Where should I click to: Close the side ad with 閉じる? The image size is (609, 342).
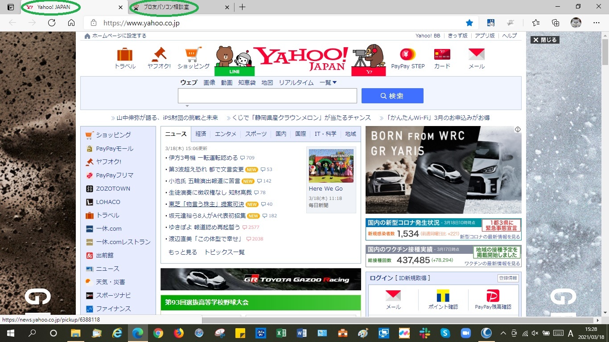[x=545, y=40]
